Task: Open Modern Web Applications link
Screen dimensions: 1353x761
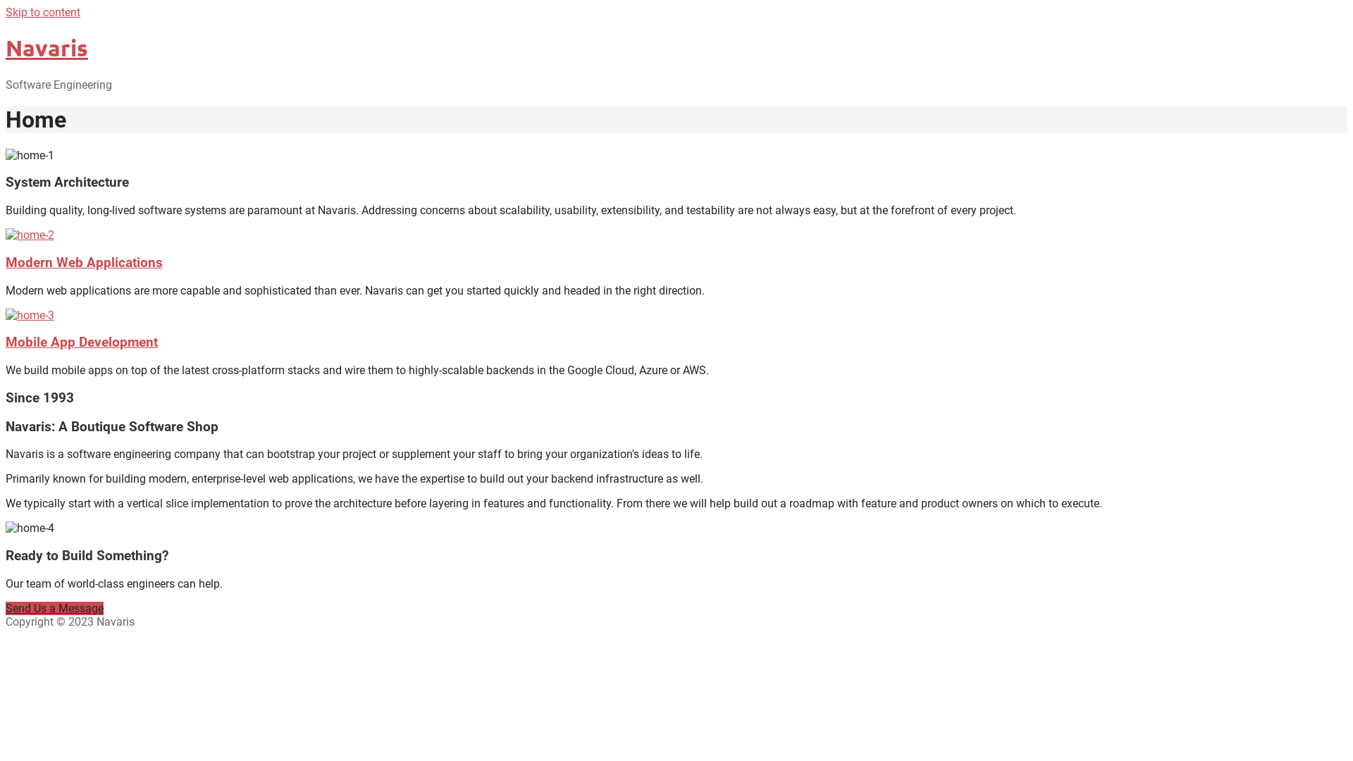Action: tap(84, 263)
